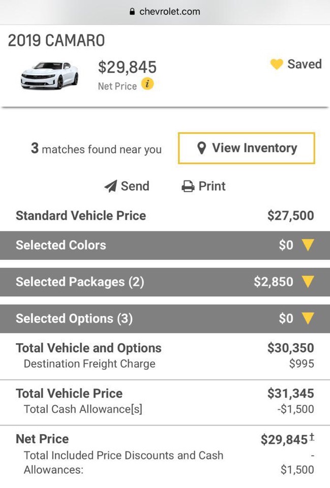
Task: Open the View Inventory button
Action: pyautogui.click(x=247, y=148)
